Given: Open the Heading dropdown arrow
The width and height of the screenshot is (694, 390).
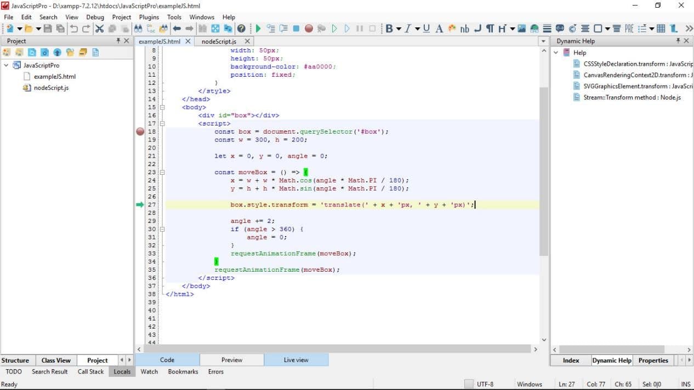Looking at the screenshot, I should 513,28.
